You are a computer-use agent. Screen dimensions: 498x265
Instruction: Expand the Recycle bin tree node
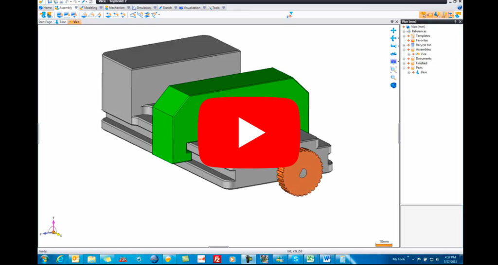pos(404,45)
